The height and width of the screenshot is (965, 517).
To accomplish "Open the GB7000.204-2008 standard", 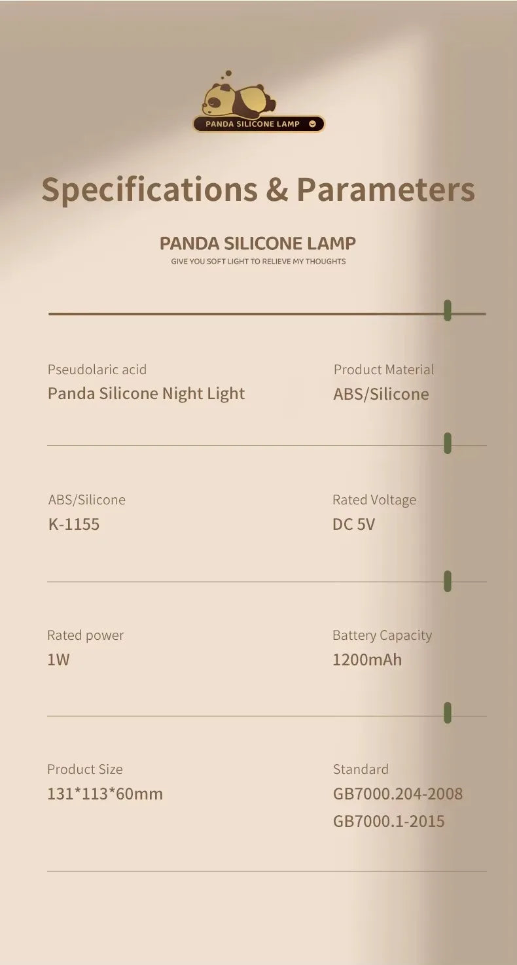I will [x=398, y=794].
